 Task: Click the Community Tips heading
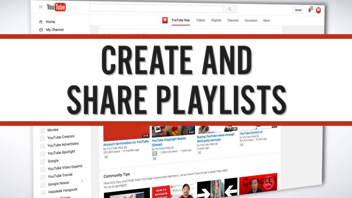[117, 175]
